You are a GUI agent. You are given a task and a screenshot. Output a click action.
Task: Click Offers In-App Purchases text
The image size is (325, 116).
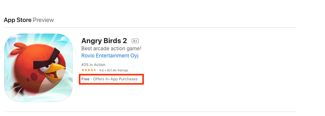click(x=115, y=79)
